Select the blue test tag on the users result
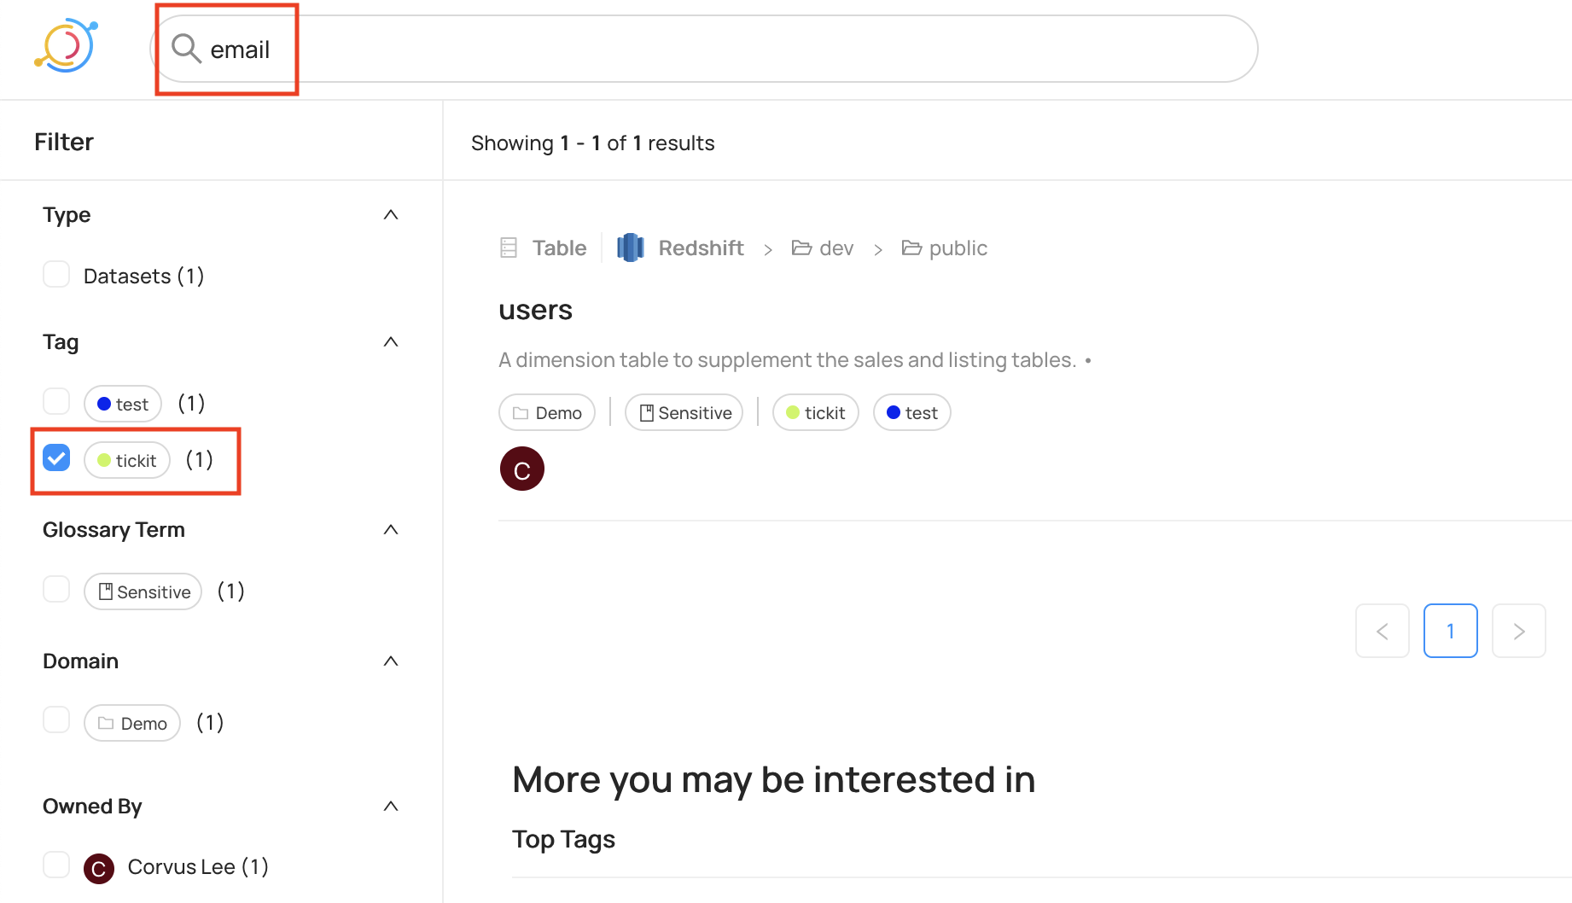The height and width of the screenshot is (903, 1572). pyautogui.click(x=911, y=413)
